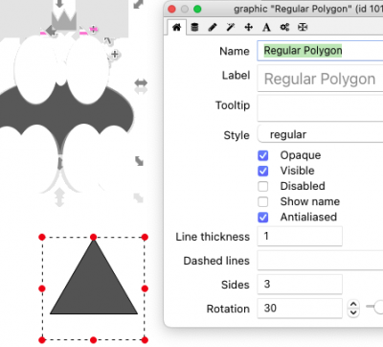Open the Geometry manager tab icon
383x347 pixels.
click(303, 27)
